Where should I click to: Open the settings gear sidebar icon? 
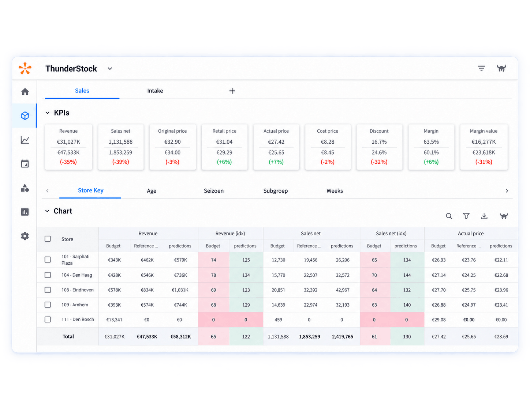tap(25, 236)
